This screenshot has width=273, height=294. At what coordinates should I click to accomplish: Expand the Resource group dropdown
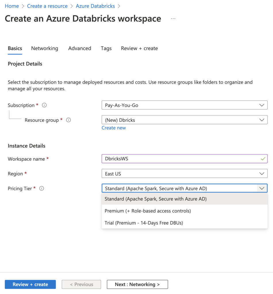[184, 120]
